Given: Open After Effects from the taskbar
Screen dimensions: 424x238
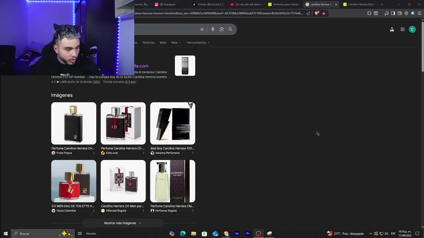Looking at the screenshot, I should [x=237, y=234].
